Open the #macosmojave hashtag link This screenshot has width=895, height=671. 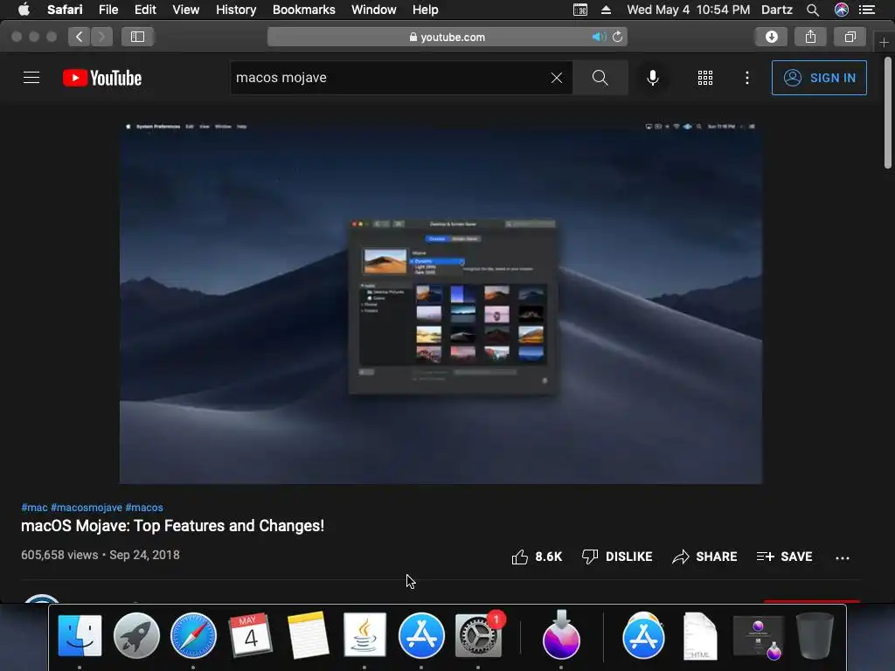(x=87, y=508)
